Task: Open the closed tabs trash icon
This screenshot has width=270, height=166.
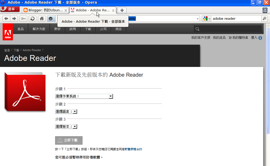Action: coord(265,10)
